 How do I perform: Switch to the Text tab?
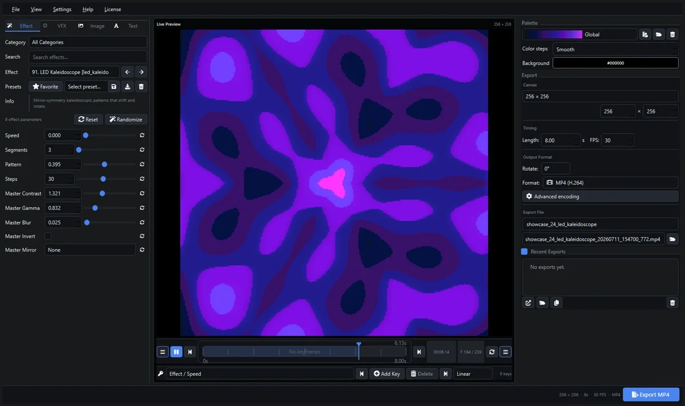click(x=127, y=26)
